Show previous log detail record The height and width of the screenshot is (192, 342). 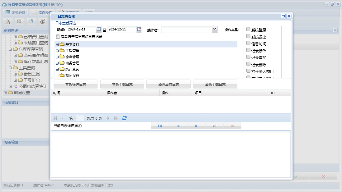pos(178,126)
